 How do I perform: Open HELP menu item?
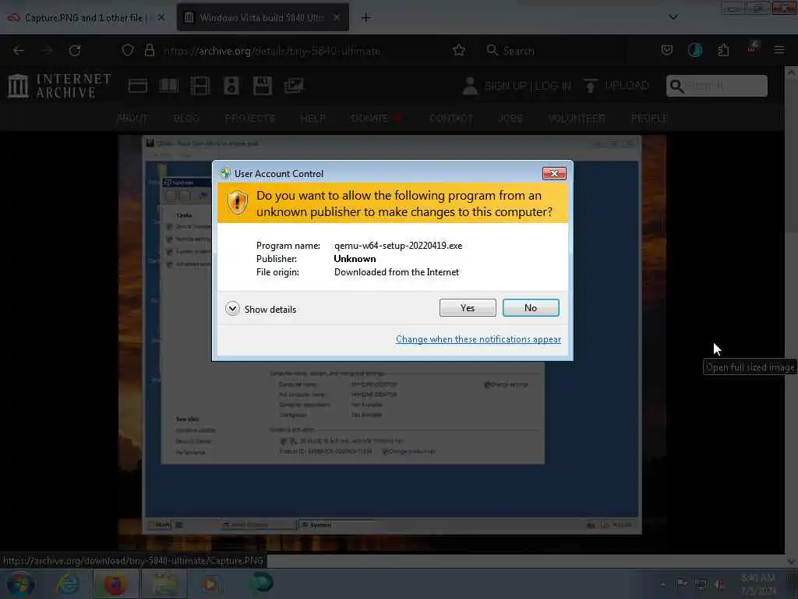(x=312, y=119)
